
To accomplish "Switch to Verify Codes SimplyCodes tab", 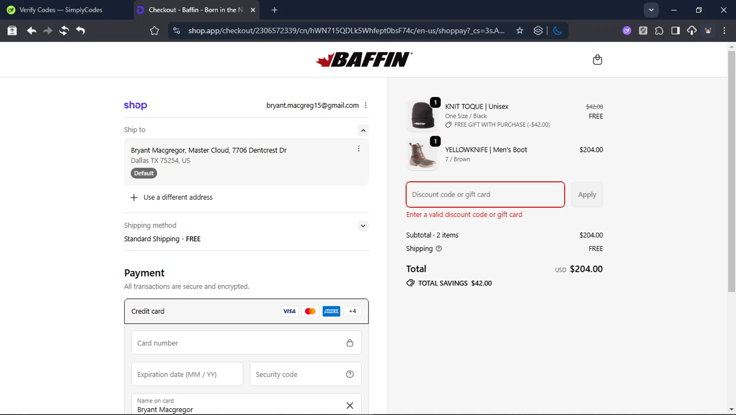I will click(x=61, y=10).
